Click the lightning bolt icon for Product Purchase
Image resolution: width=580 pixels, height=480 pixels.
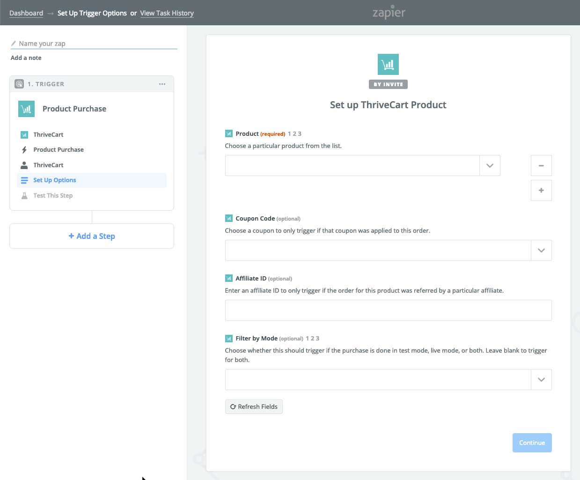[24, 150]
